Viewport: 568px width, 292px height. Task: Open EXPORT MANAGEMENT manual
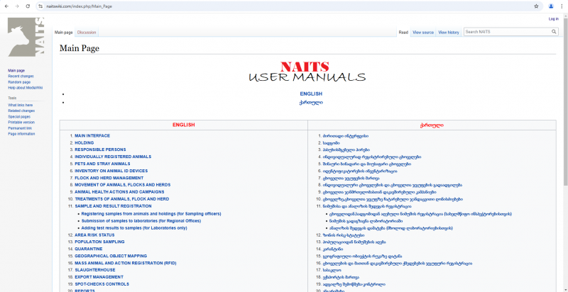click(x=99, y=277)
